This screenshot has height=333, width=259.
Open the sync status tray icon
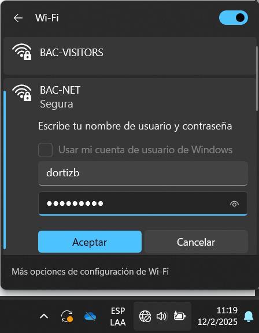click(x=67, y=316)
